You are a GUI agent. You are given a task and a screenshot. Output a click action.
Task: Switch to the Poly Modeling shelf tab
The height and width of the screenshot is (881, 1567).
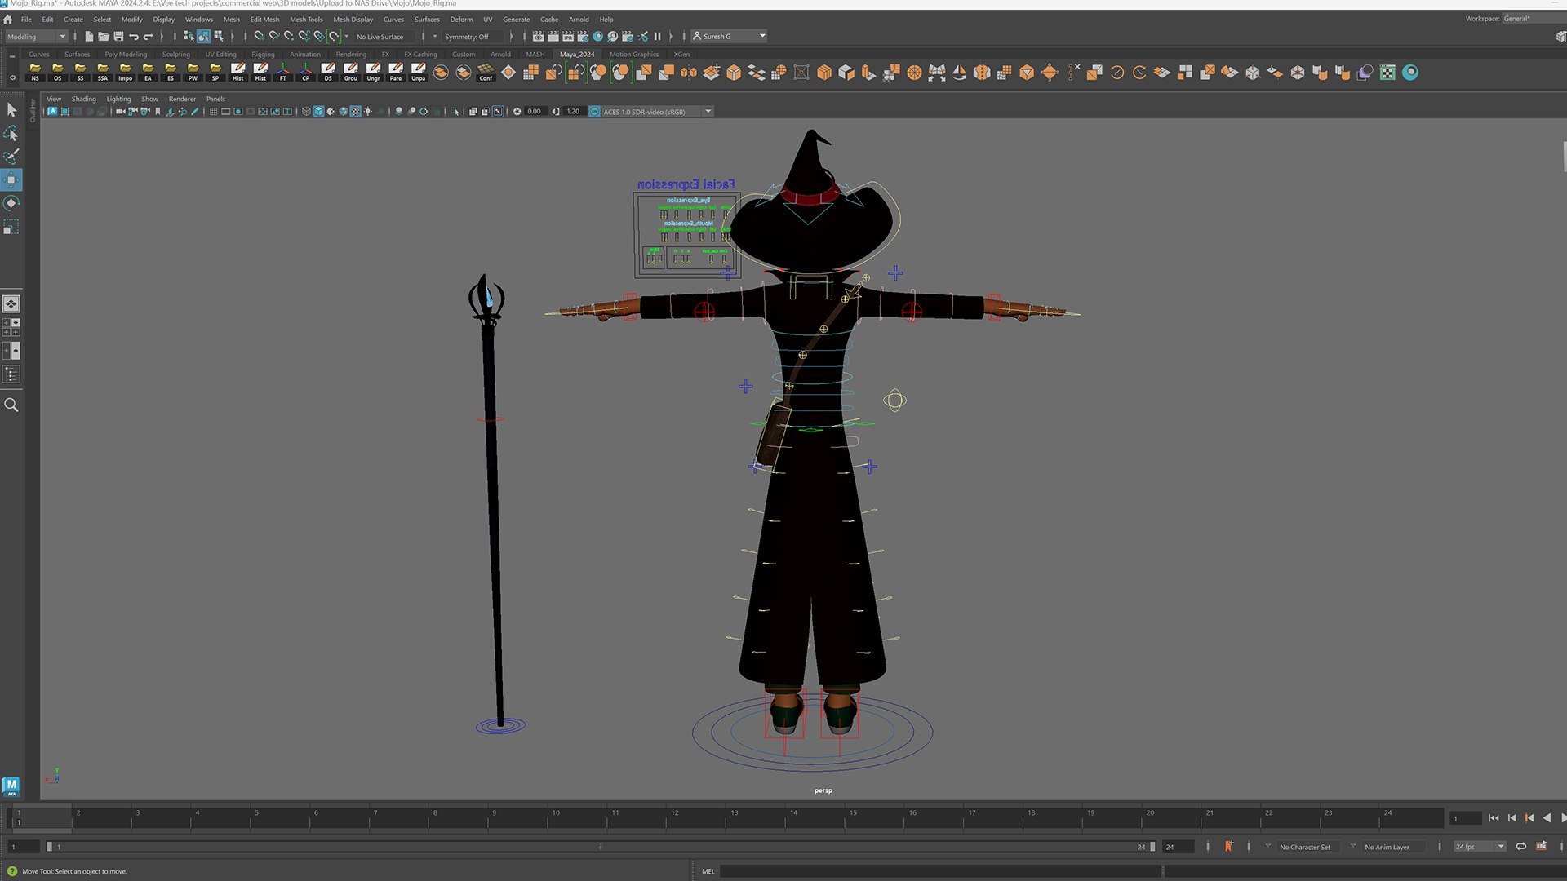click(x=126, y=55)
